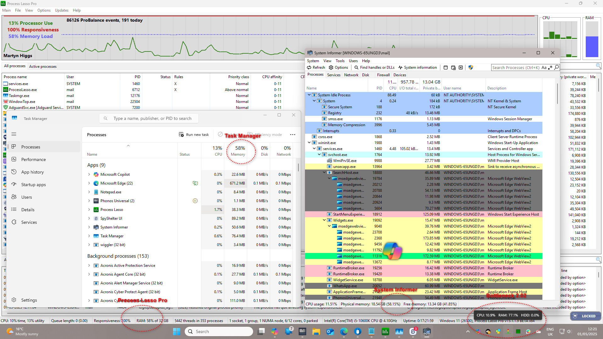Collapse wininit.exe tree node
Image resolution: width=603 pixels, height=339 pixels.
click(x=309, y=143)
